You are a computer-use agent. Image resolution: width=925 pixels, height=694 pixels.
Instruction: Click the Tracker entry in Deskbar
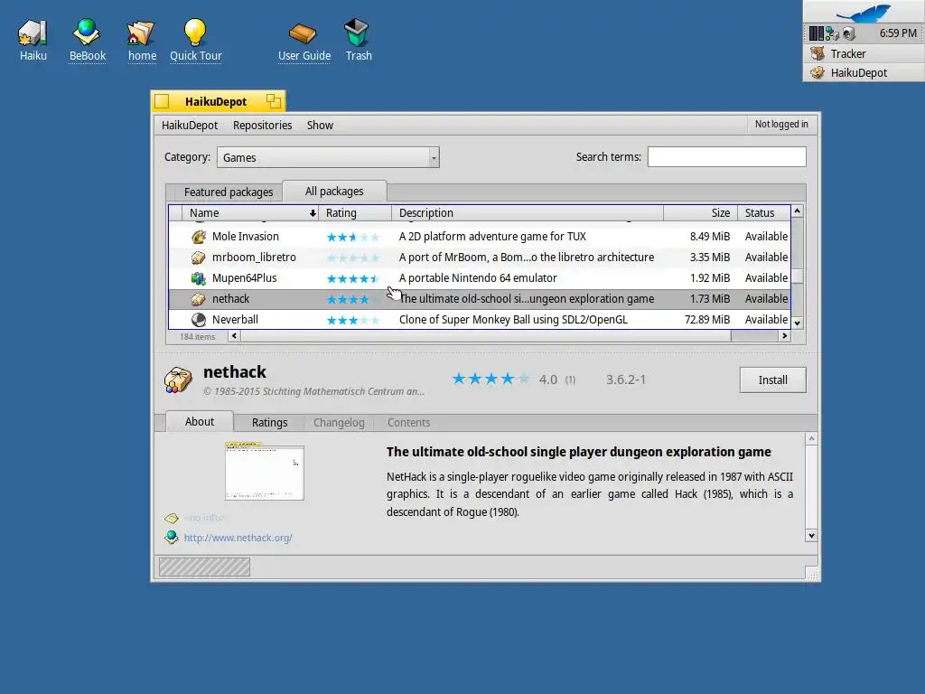pyautogui.click(x=864, y=53)
